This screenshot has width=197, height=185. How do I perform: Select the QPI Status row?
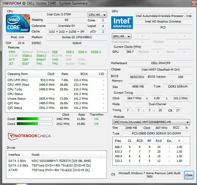tap(56, 108)
